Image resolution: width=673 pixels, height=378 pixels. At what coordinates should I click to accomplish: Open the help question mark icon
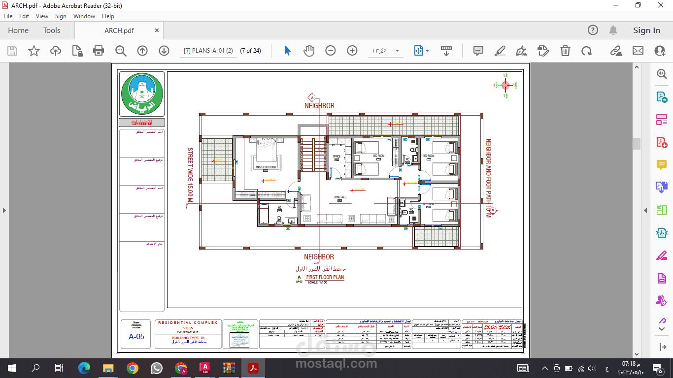pos(593,31)
